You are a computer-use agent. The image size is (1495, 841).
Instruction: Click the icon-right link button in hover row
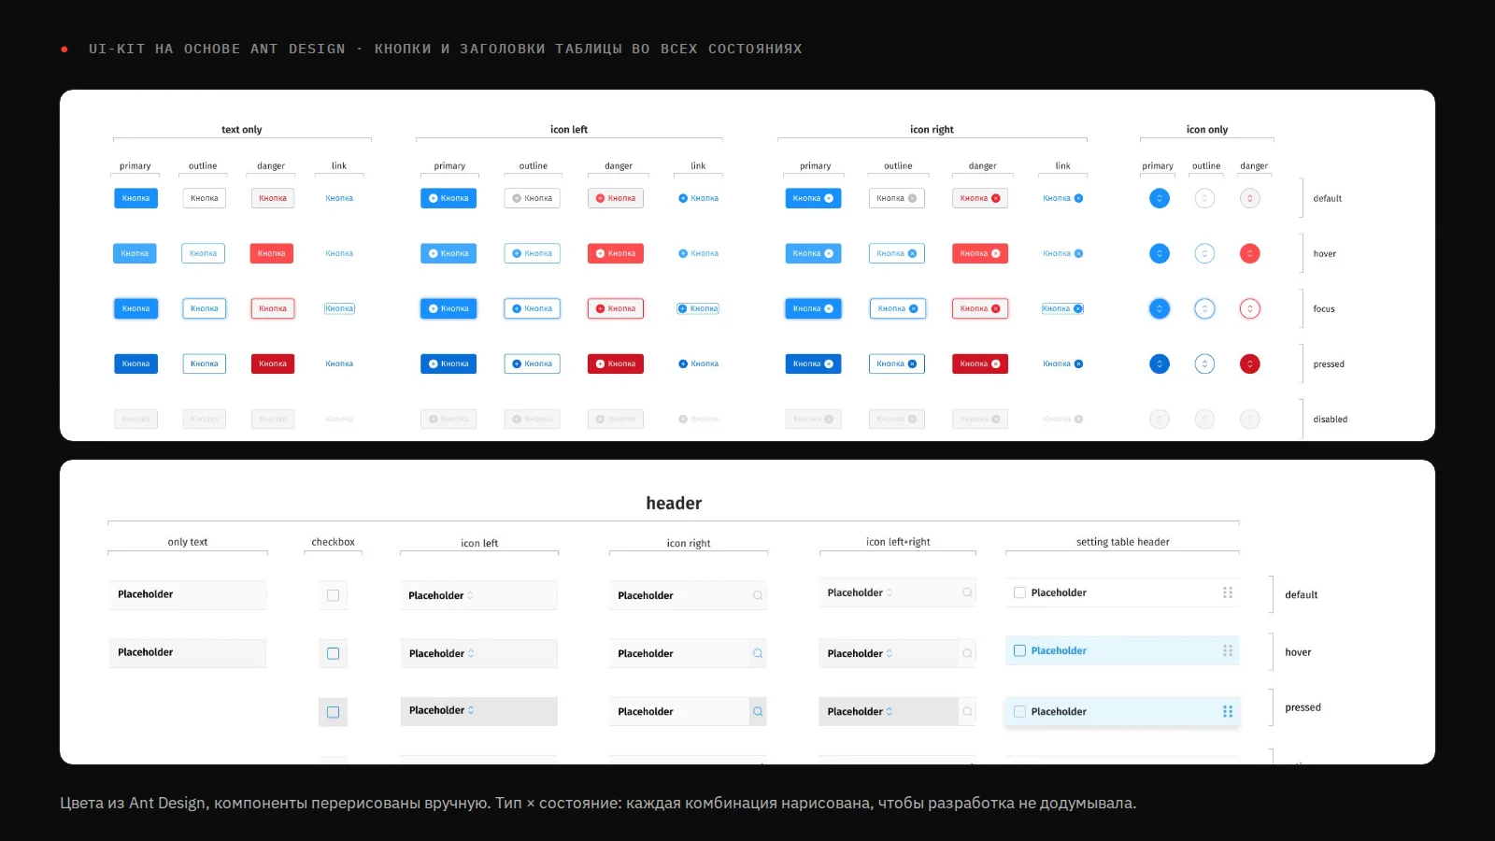[x=1063, y=253]
